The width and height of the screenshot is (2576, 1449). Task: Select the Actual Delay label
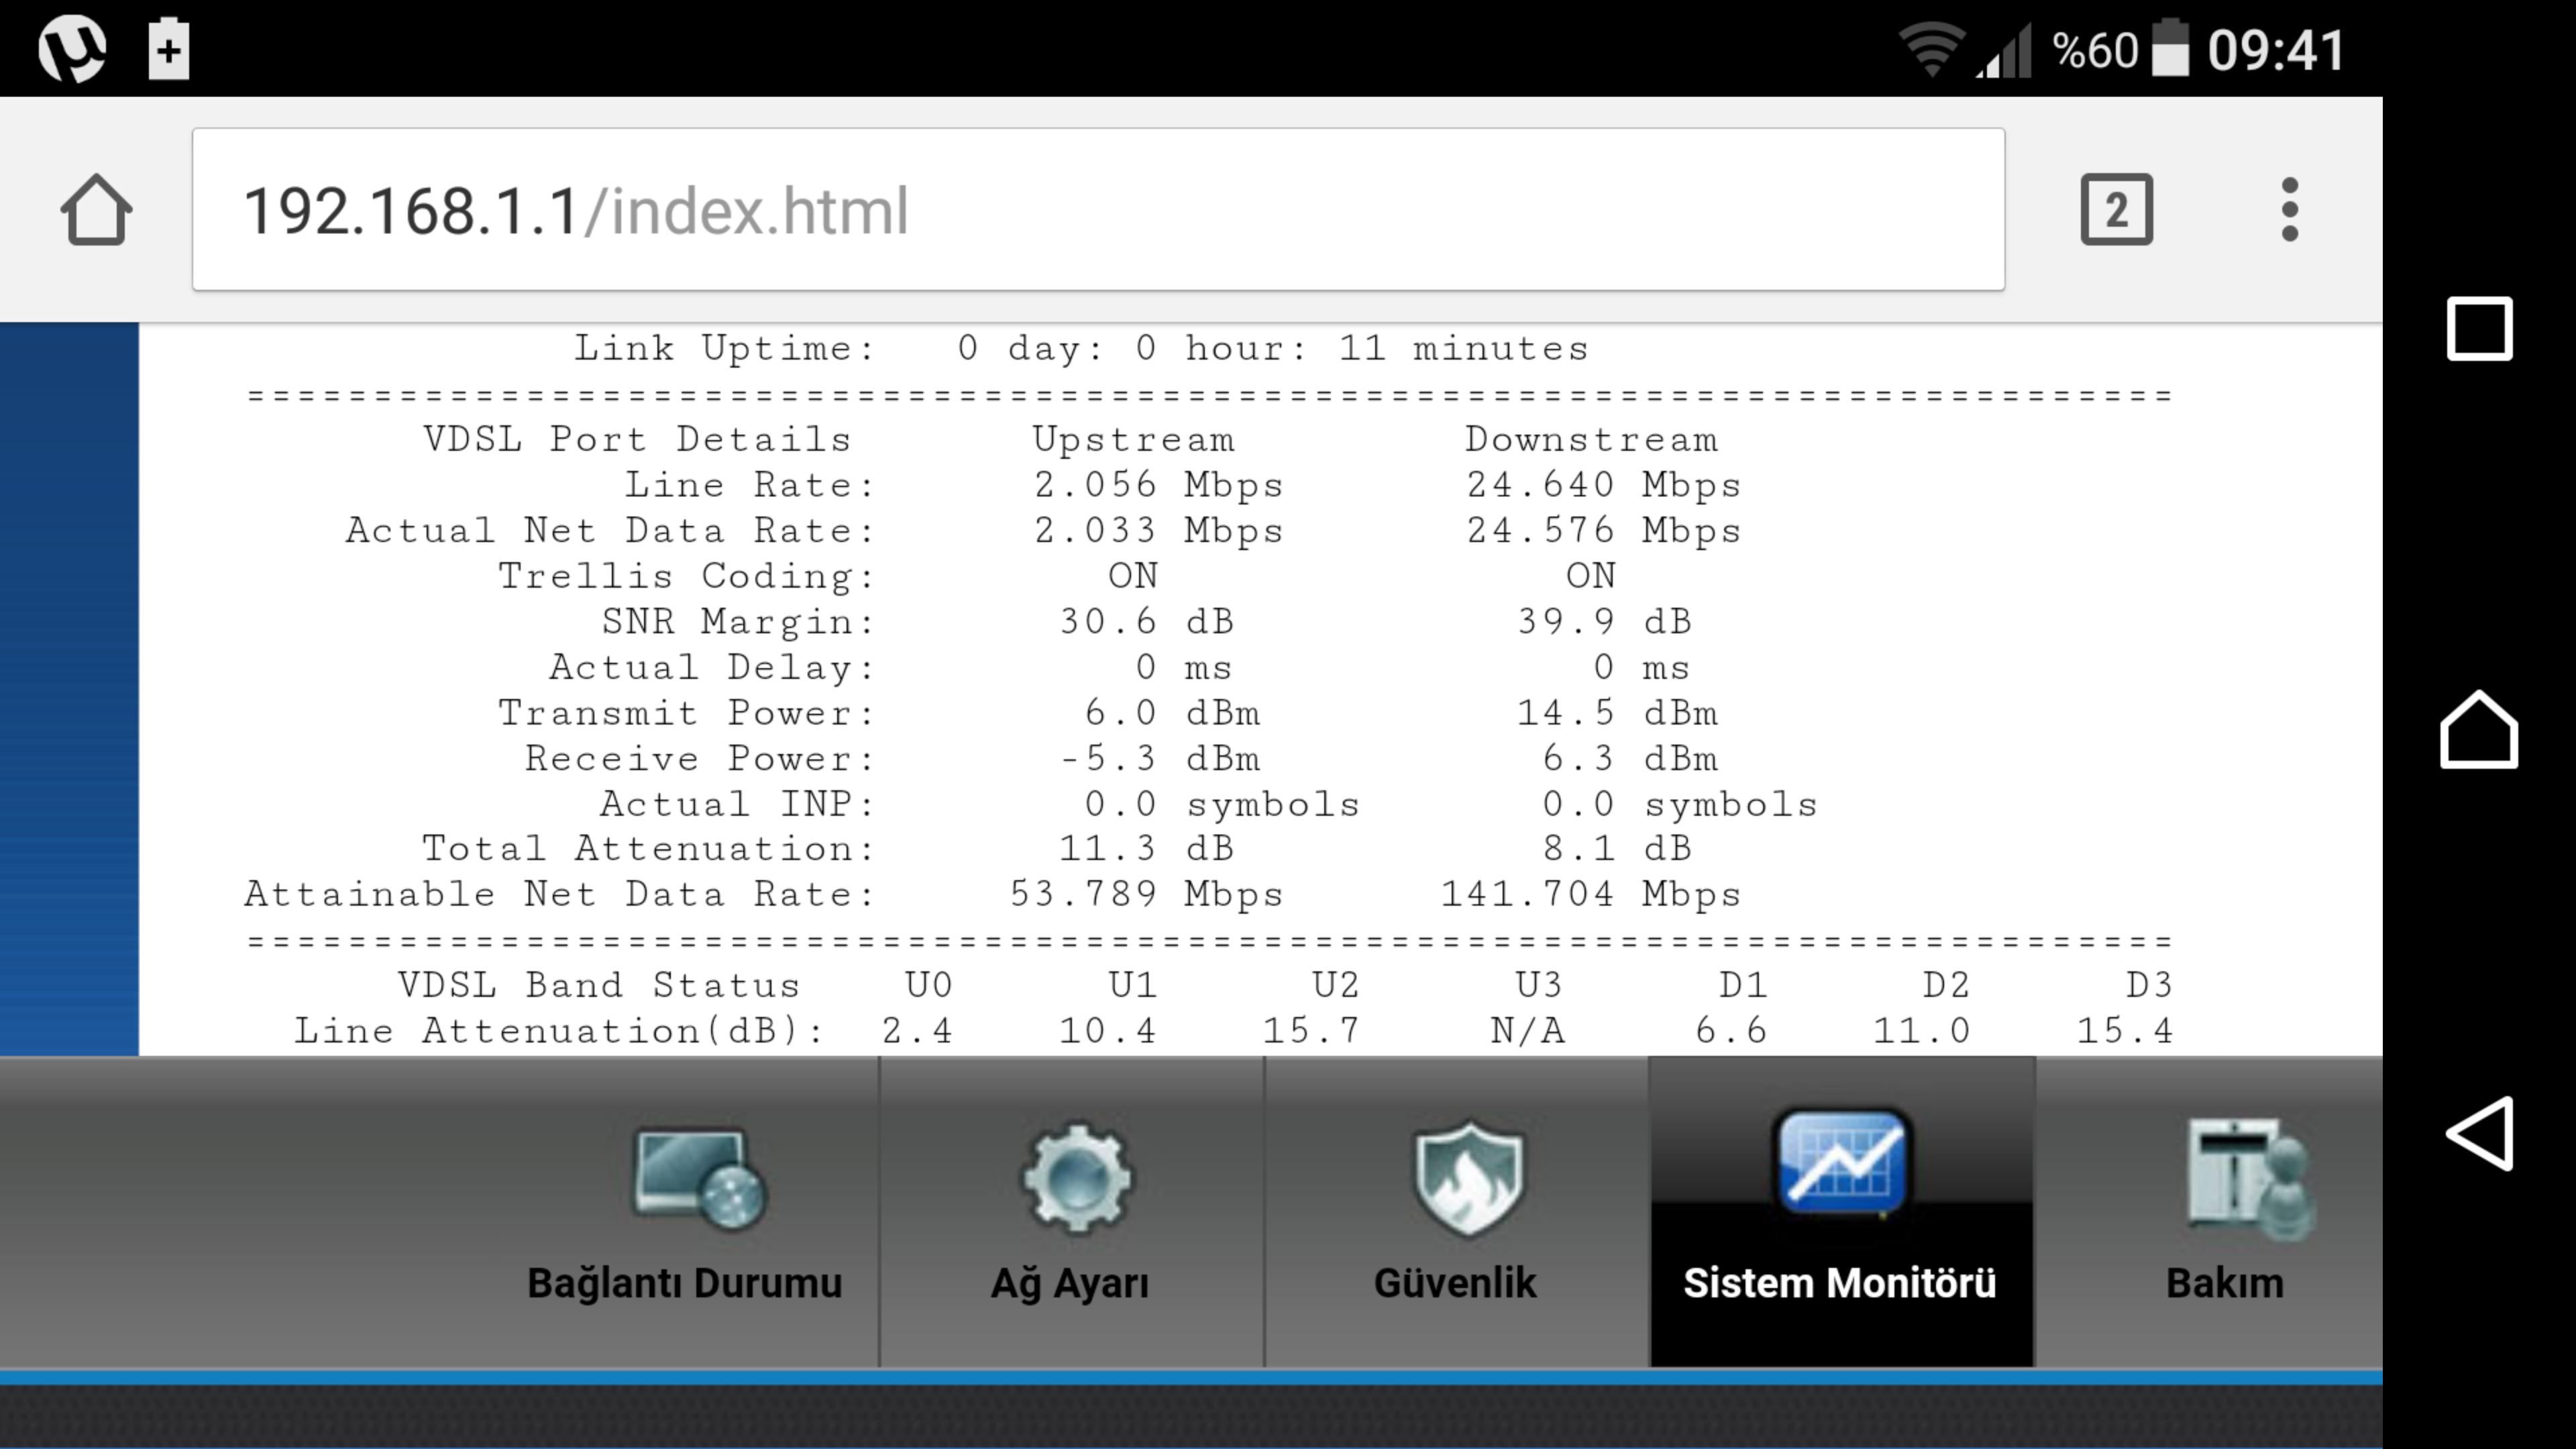click(x=711, y=668)
